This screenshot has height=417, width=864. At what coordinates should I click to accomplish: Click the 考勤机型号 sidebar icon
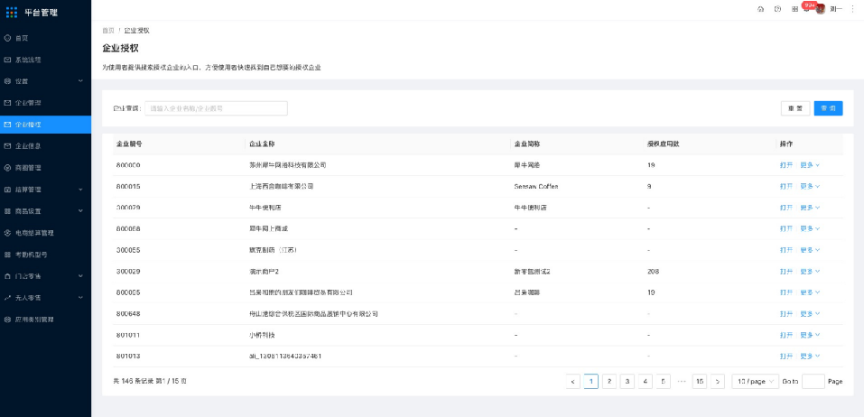pyautogui.click(x=7, y=255)
